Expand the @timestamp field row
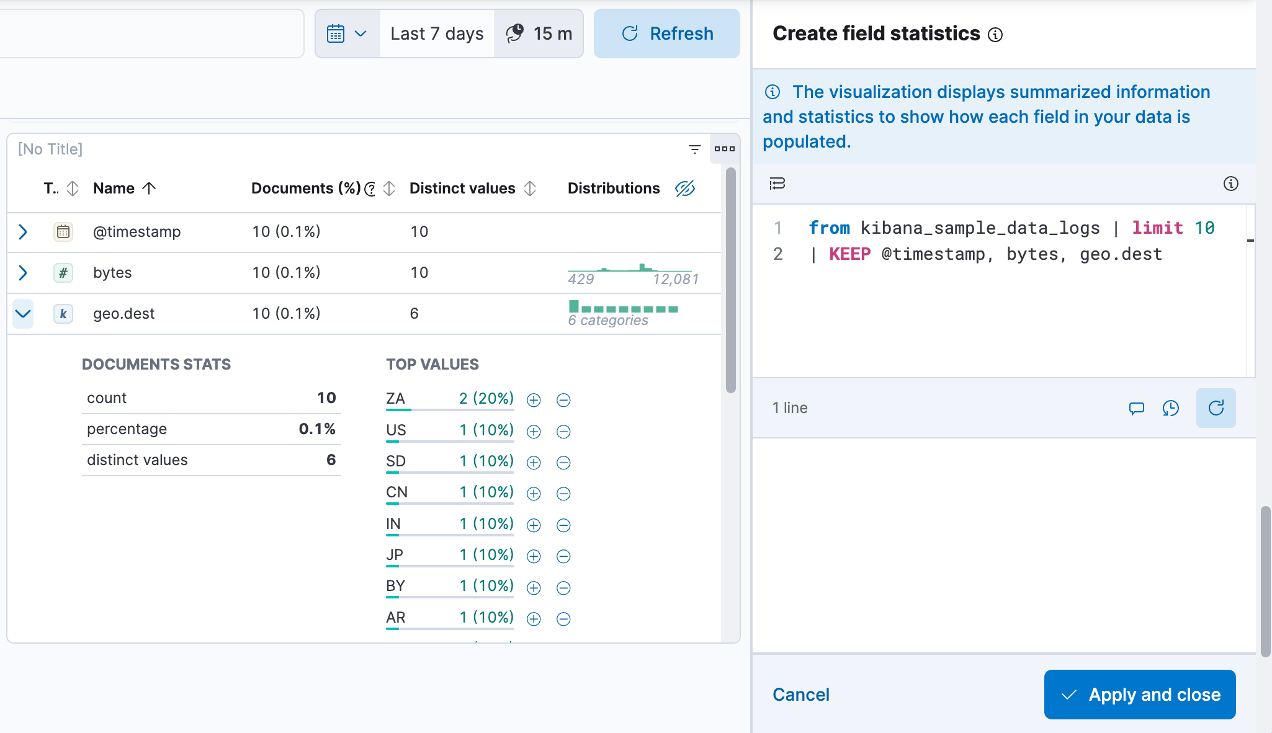Image resolution: width=1272 pixels, height=733 pixels. [23, 231]
